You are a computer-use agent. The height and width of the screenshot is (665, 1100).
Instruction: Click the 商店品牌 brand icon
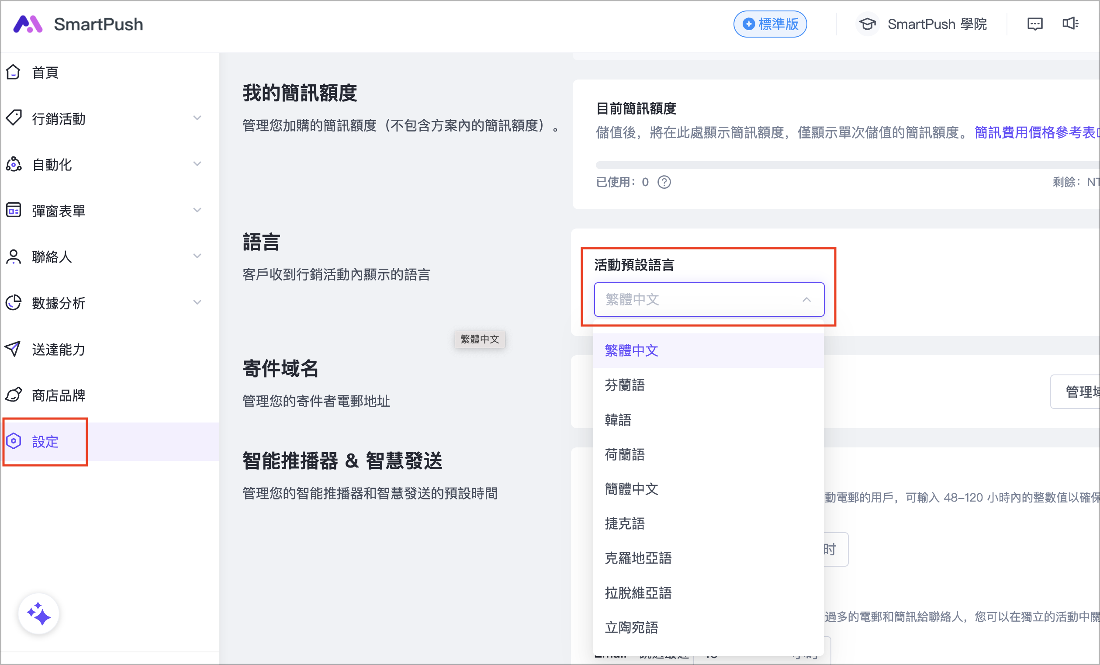(x=14, y=395)
